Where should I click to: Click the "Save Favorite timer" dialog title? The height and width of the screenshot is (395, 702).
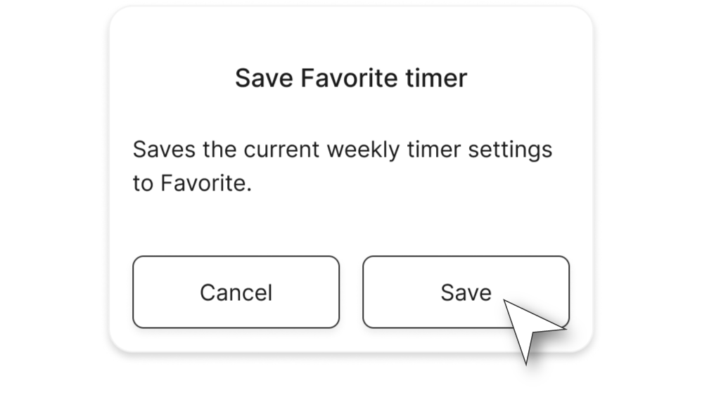click(x=350, y=78)
